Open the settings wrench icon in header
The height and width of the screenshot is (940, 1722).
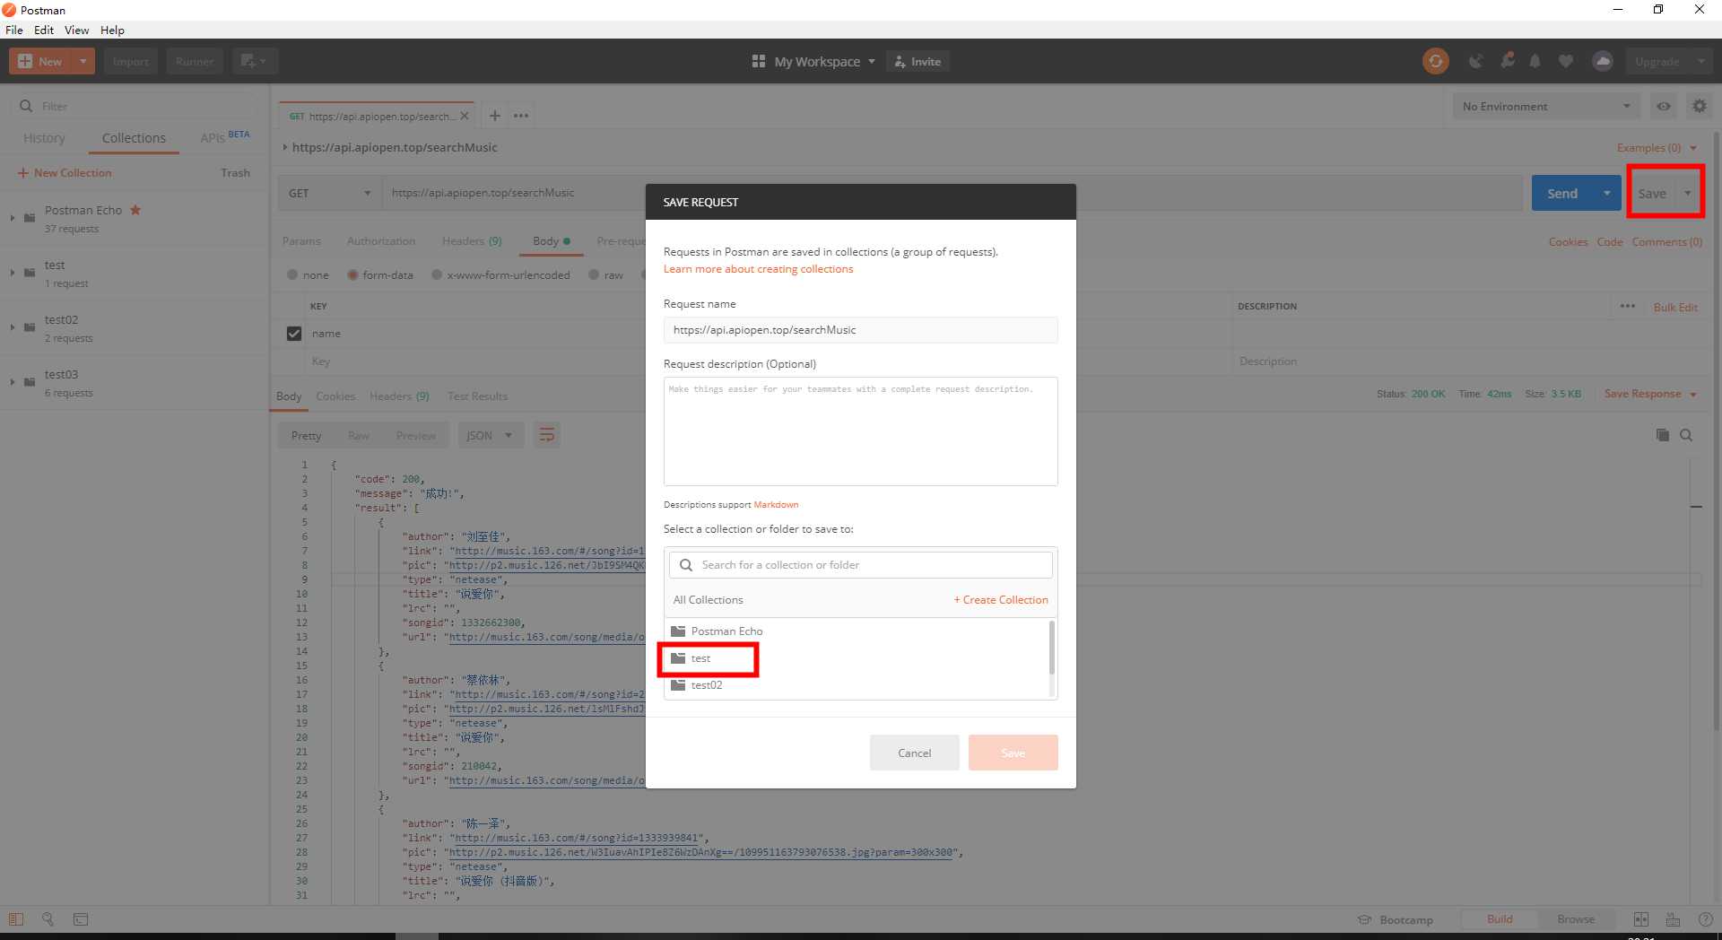pyautogui.click(x=1507, y=61)
